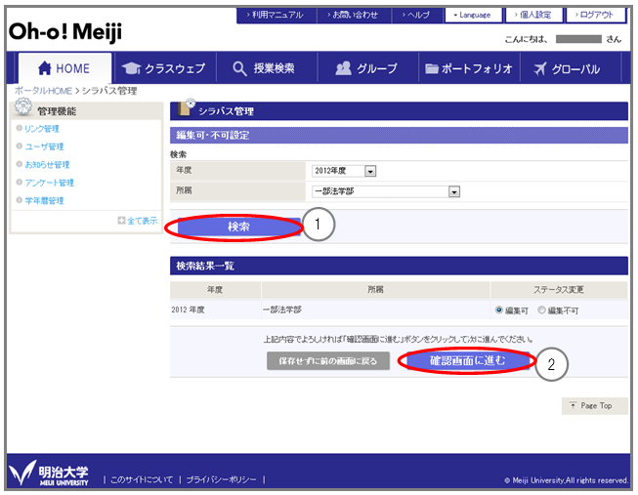Open the Language dropdown
638x495 pixels.
pyautogui.click(x=473, y=15)
